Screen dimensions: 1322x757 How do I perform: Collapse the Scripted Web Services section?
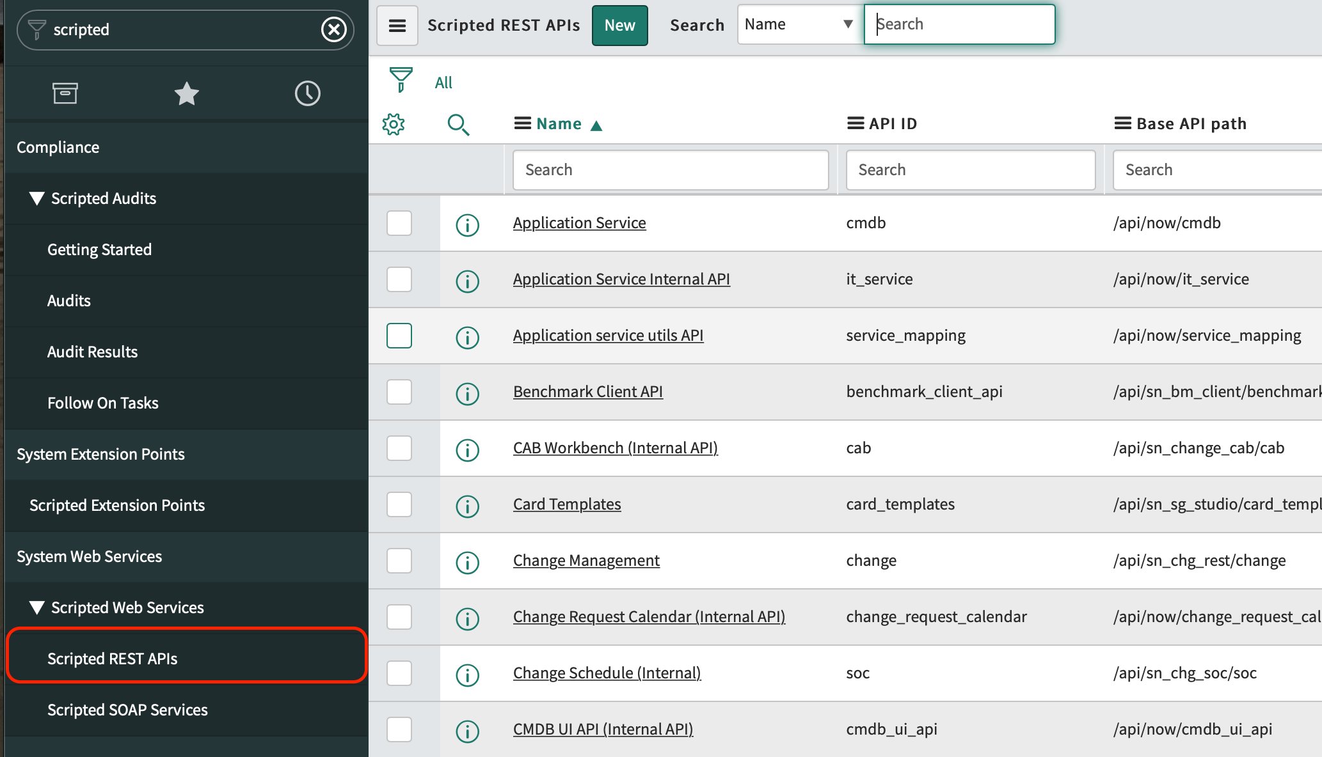click(x=37, y=607)
